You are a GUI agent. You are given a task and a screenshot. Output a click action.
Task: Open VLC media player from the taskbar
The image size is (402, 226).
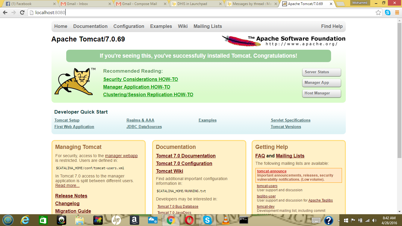click(225, 220)
